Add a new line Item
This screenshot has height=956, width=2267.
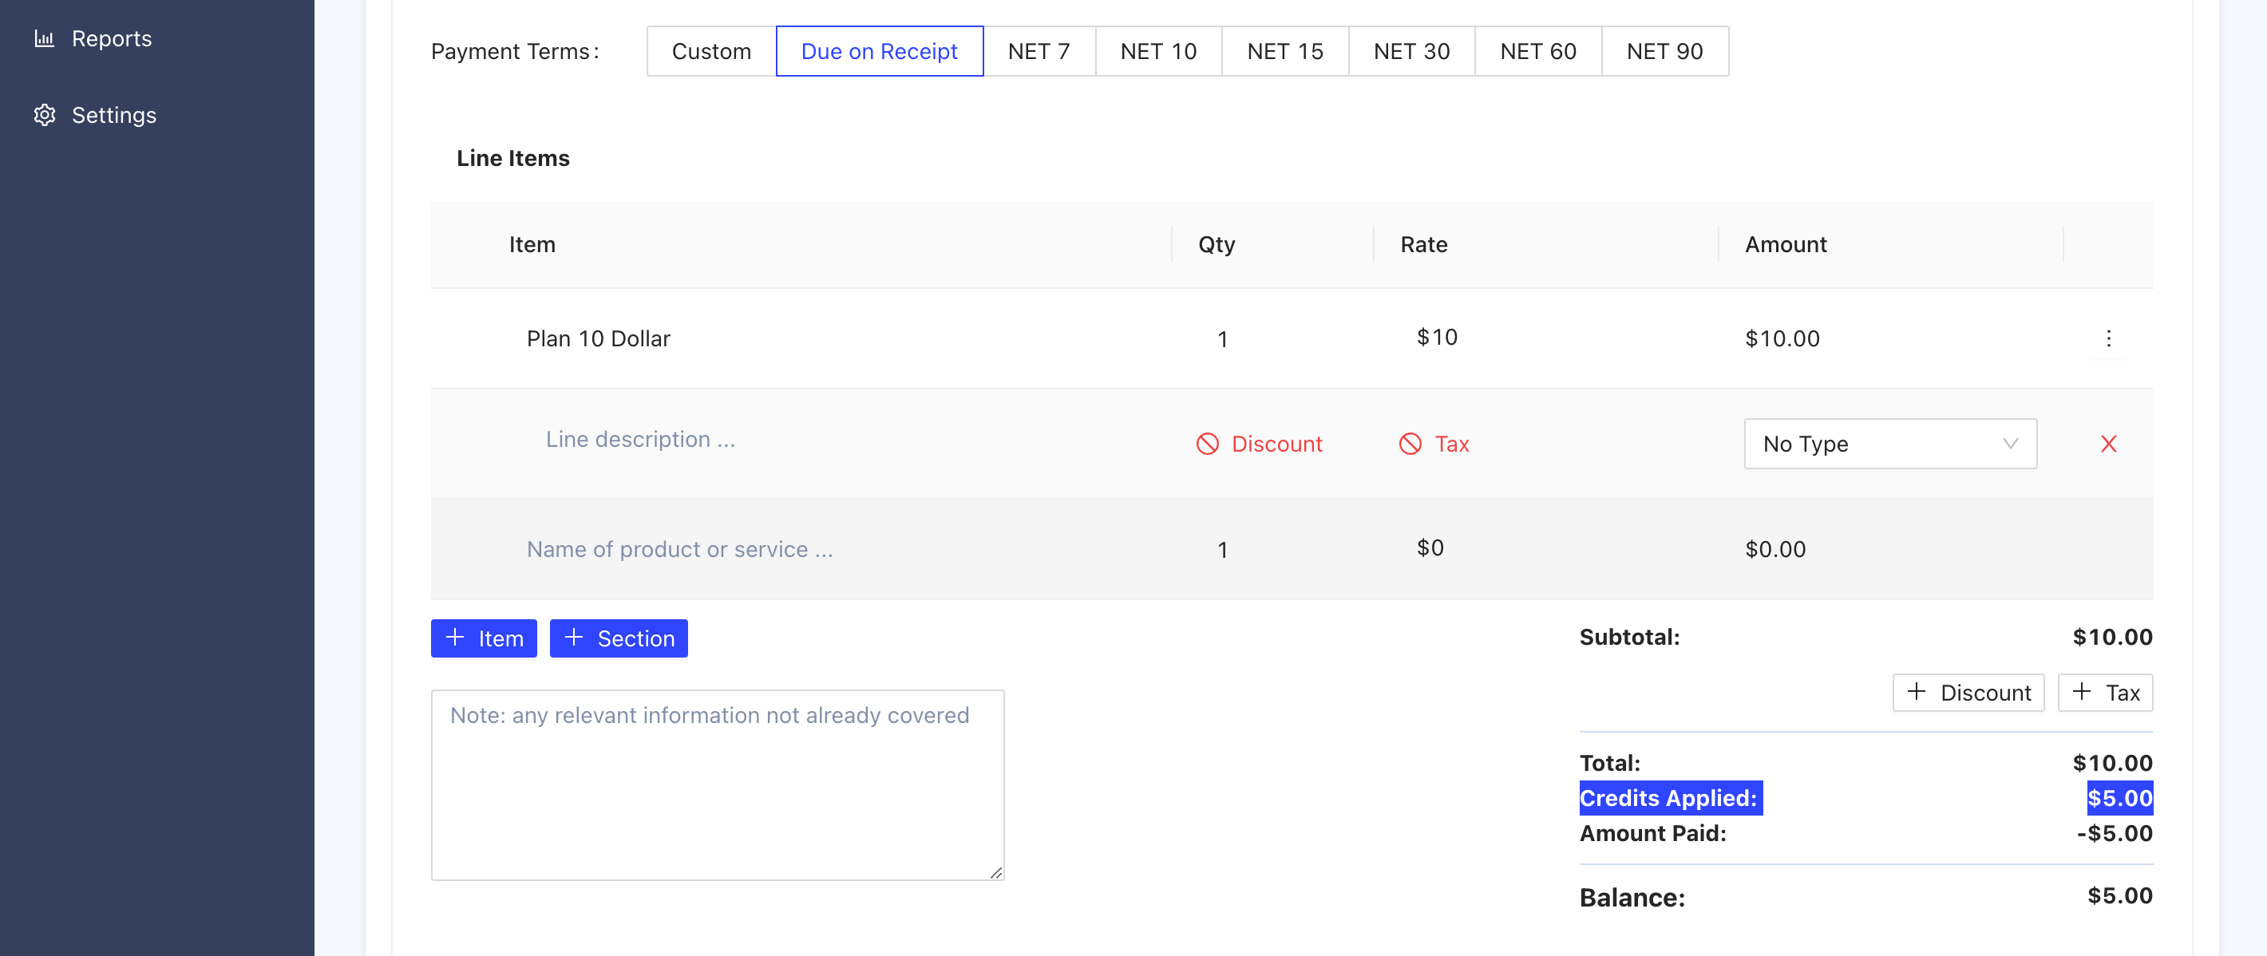click(x=483, y=638)
